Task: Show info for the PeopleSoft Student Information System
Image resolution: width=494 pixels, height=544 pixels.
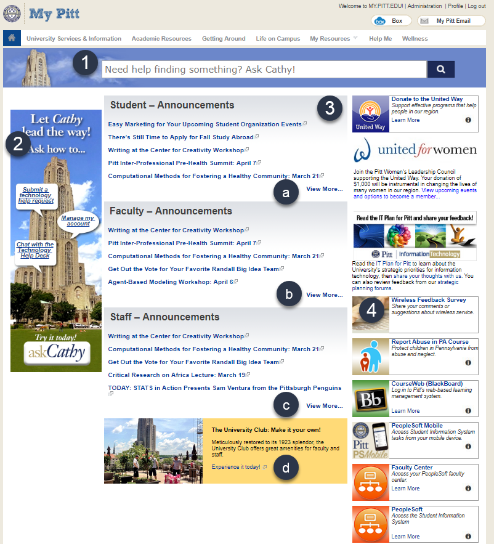Action: (x=468, y=537)
